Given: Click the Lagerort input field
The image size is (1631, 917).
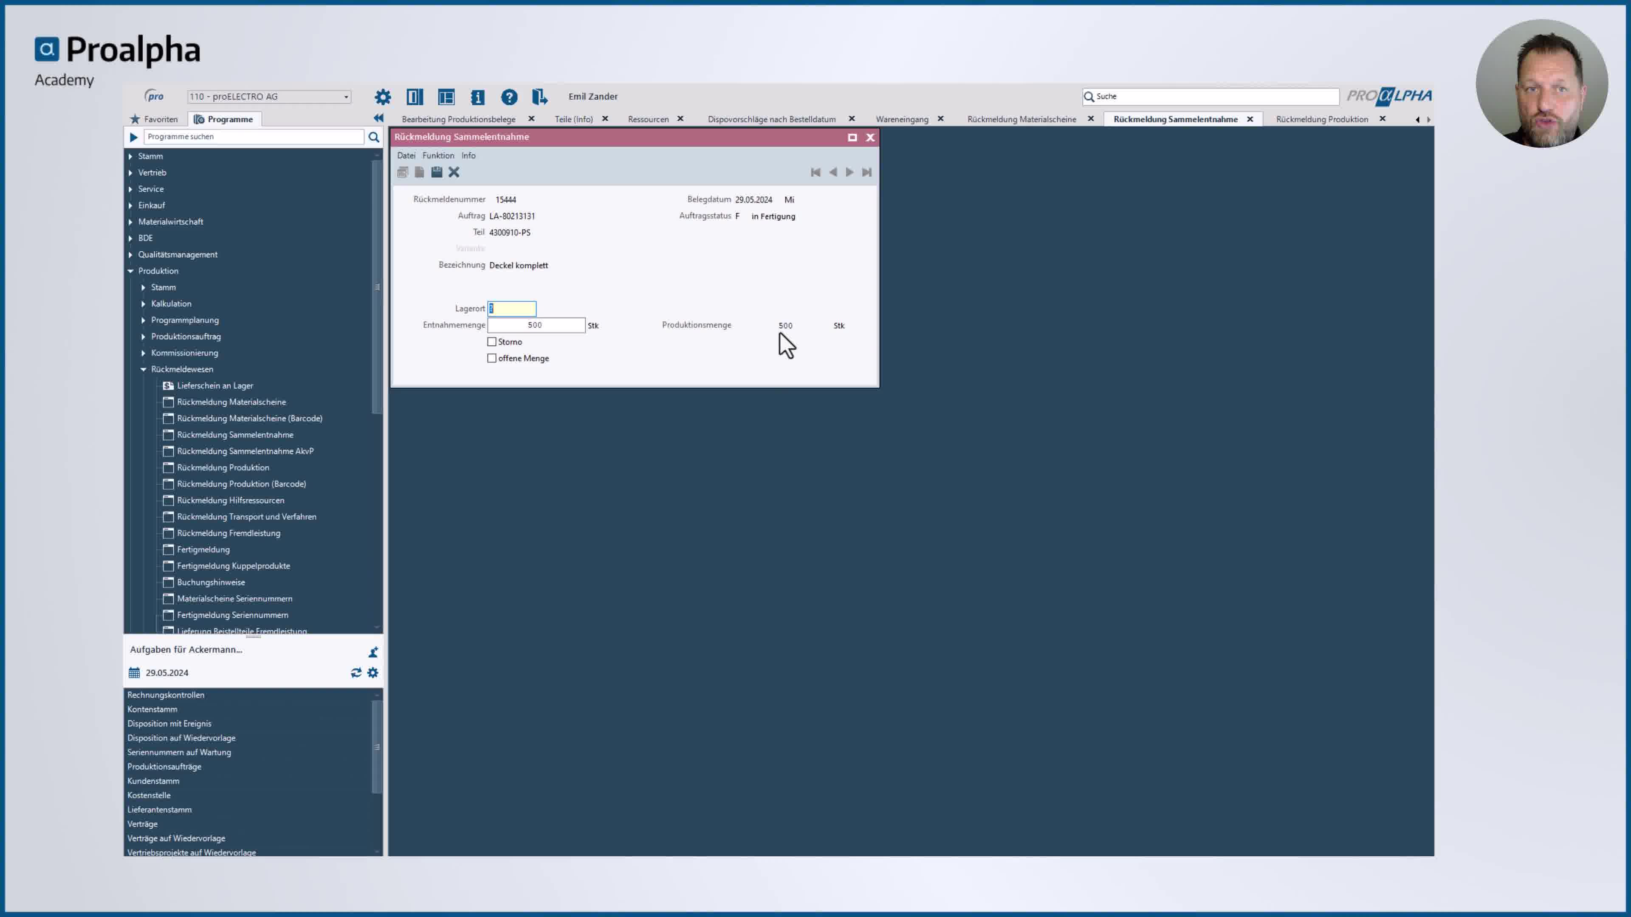Looking at the screenshot, I should point(511,308).
